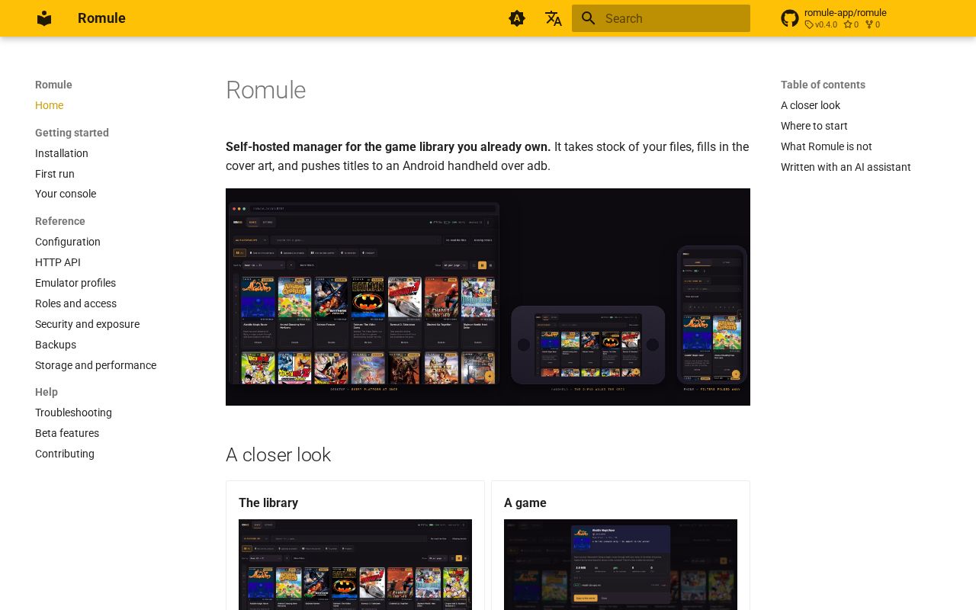Open the Backups page

[x=56, y=345]
